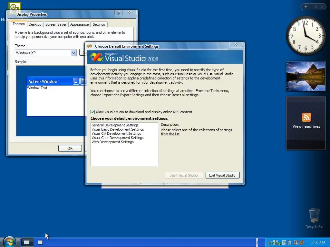This screenshot has width=330, height=247.
Task: Click the Recycle Bin label text
Action: click(314, 227)
